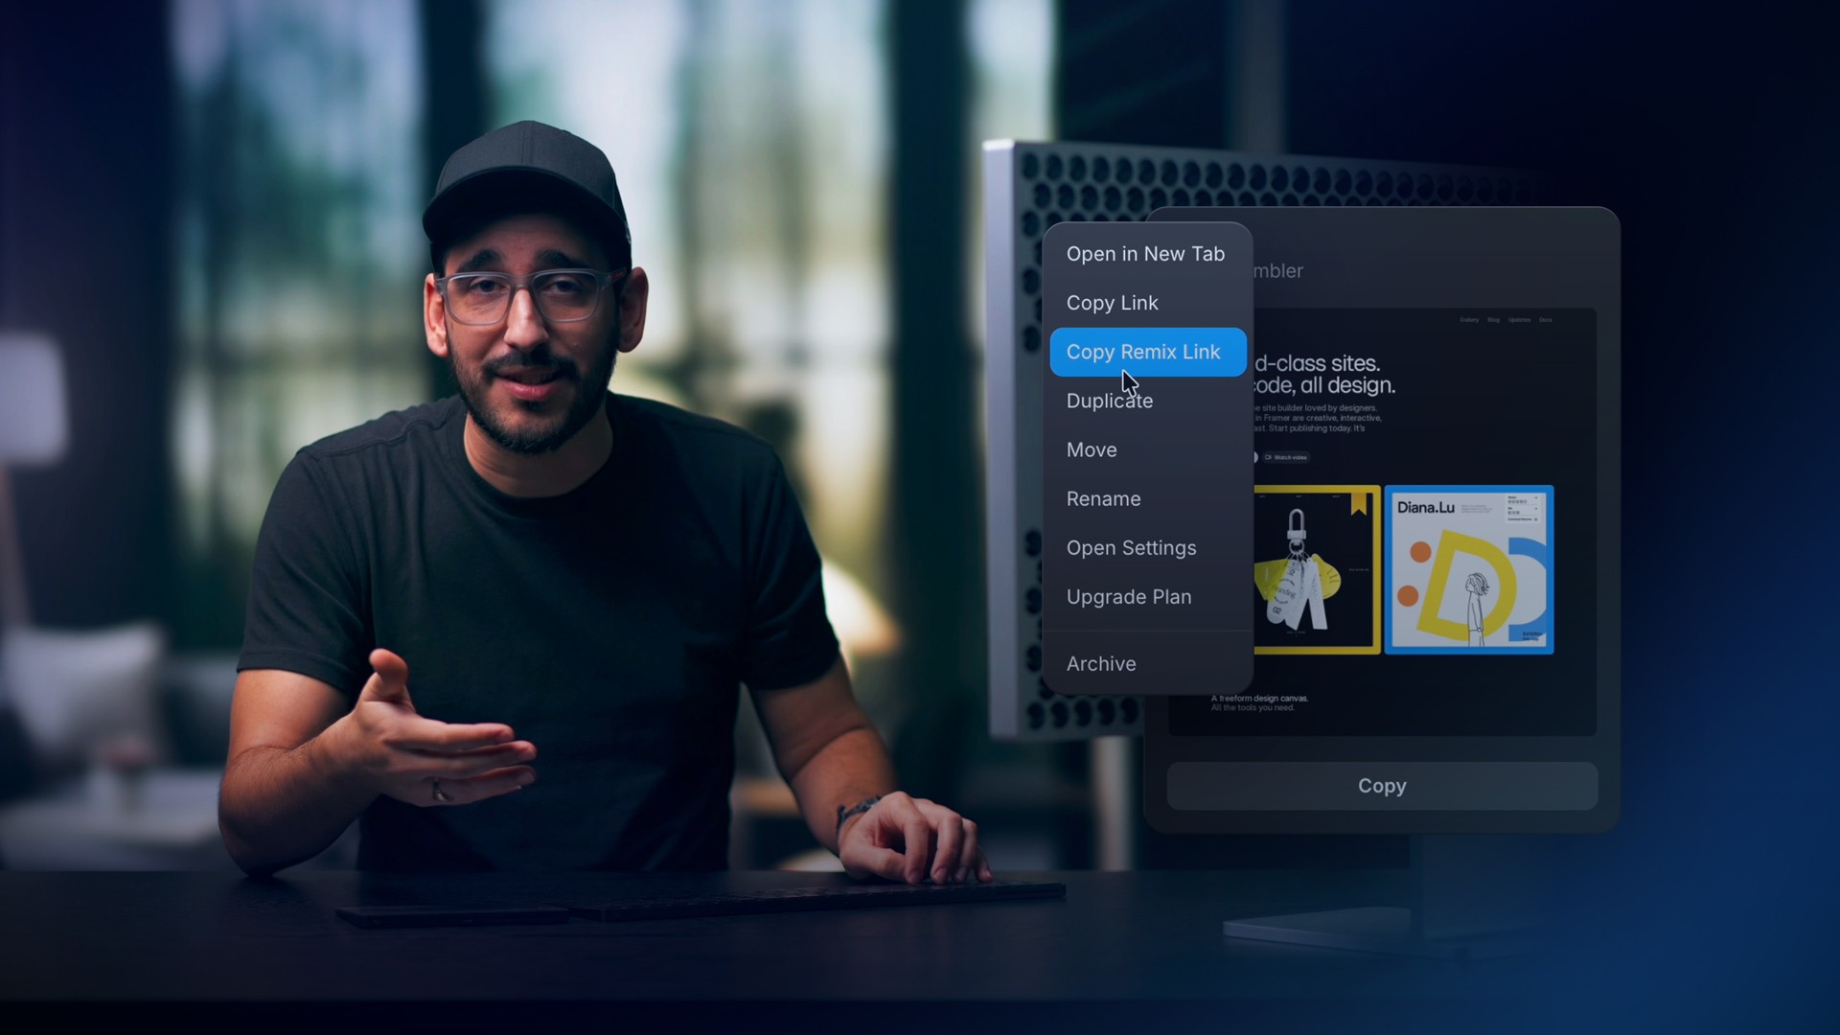Click Copy Remix Link menu item
The image size is (1840, 1035).
tap(1143, 352)
